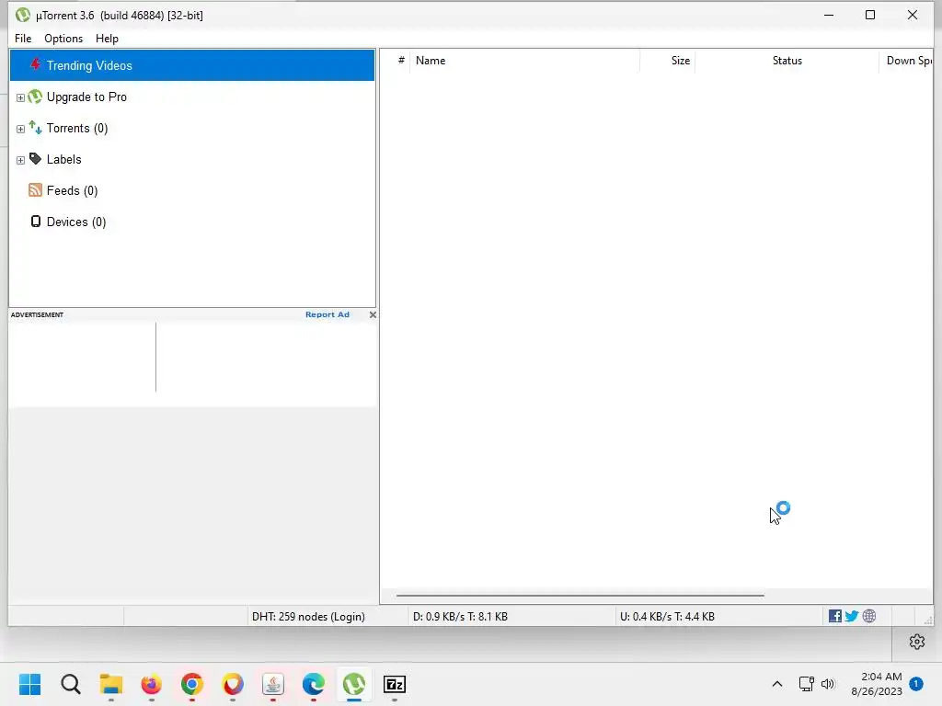Click the orange RSS Feeds icon

tap(36, 190)
